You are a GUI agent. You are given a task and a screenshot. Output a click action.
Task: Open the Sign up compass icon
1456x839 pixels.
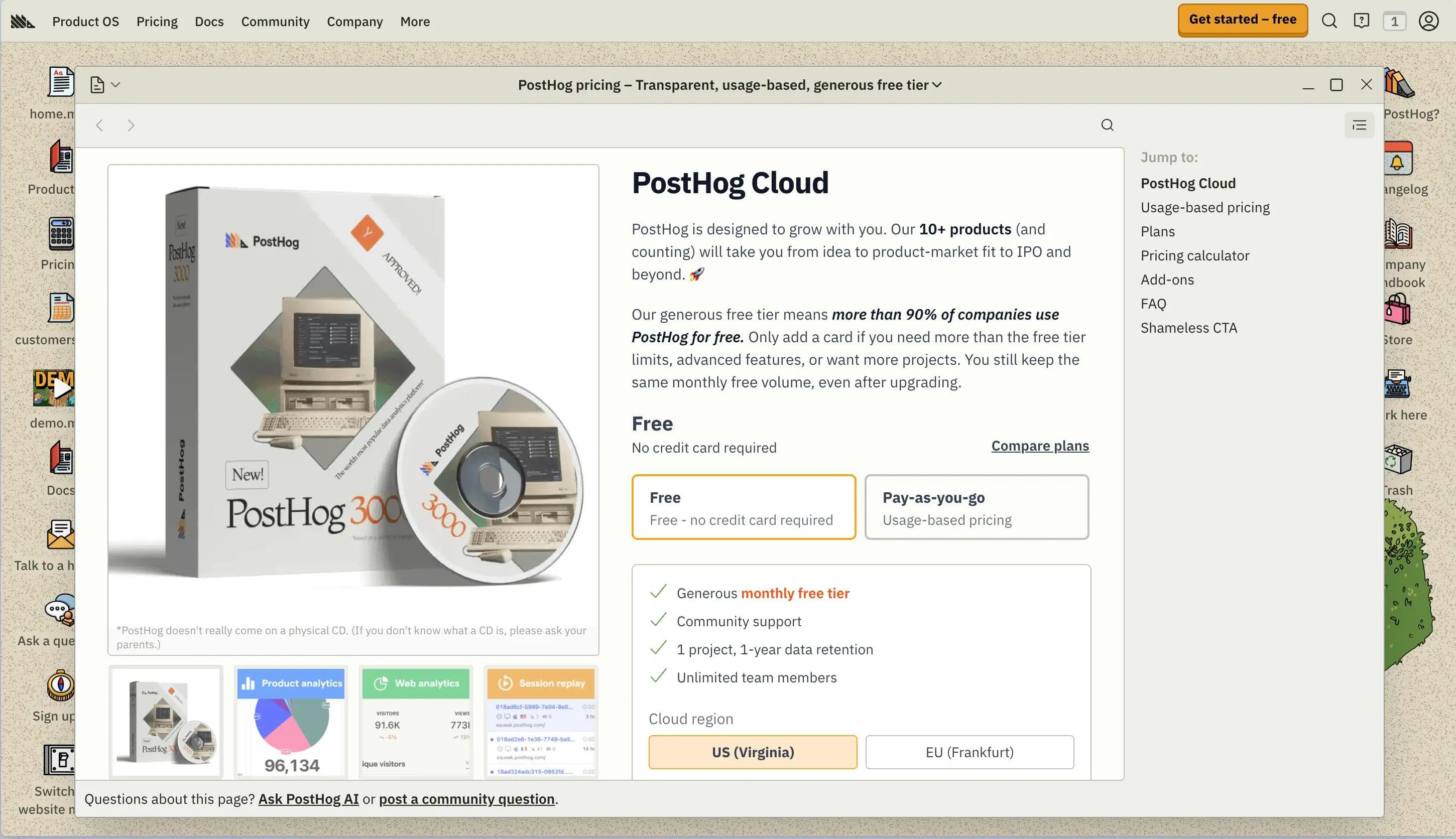(x=61, y=685)
